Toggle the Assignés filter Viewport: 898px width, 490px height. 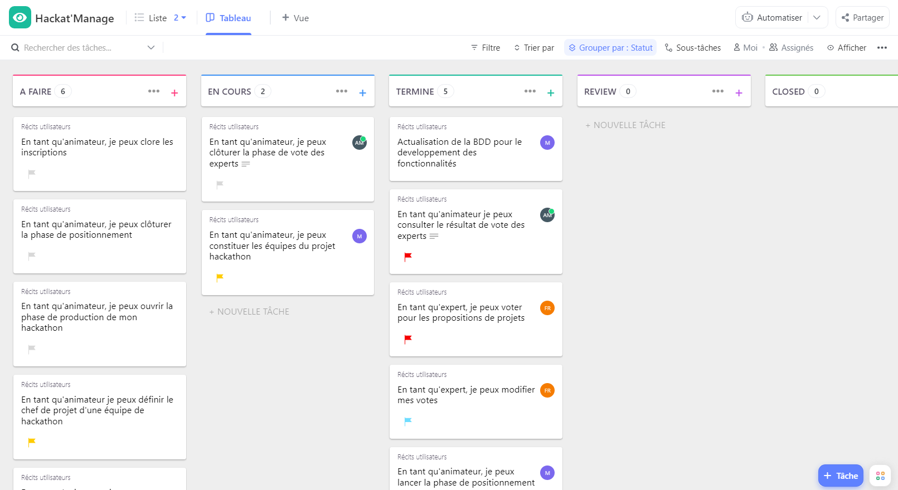point(792,48)
